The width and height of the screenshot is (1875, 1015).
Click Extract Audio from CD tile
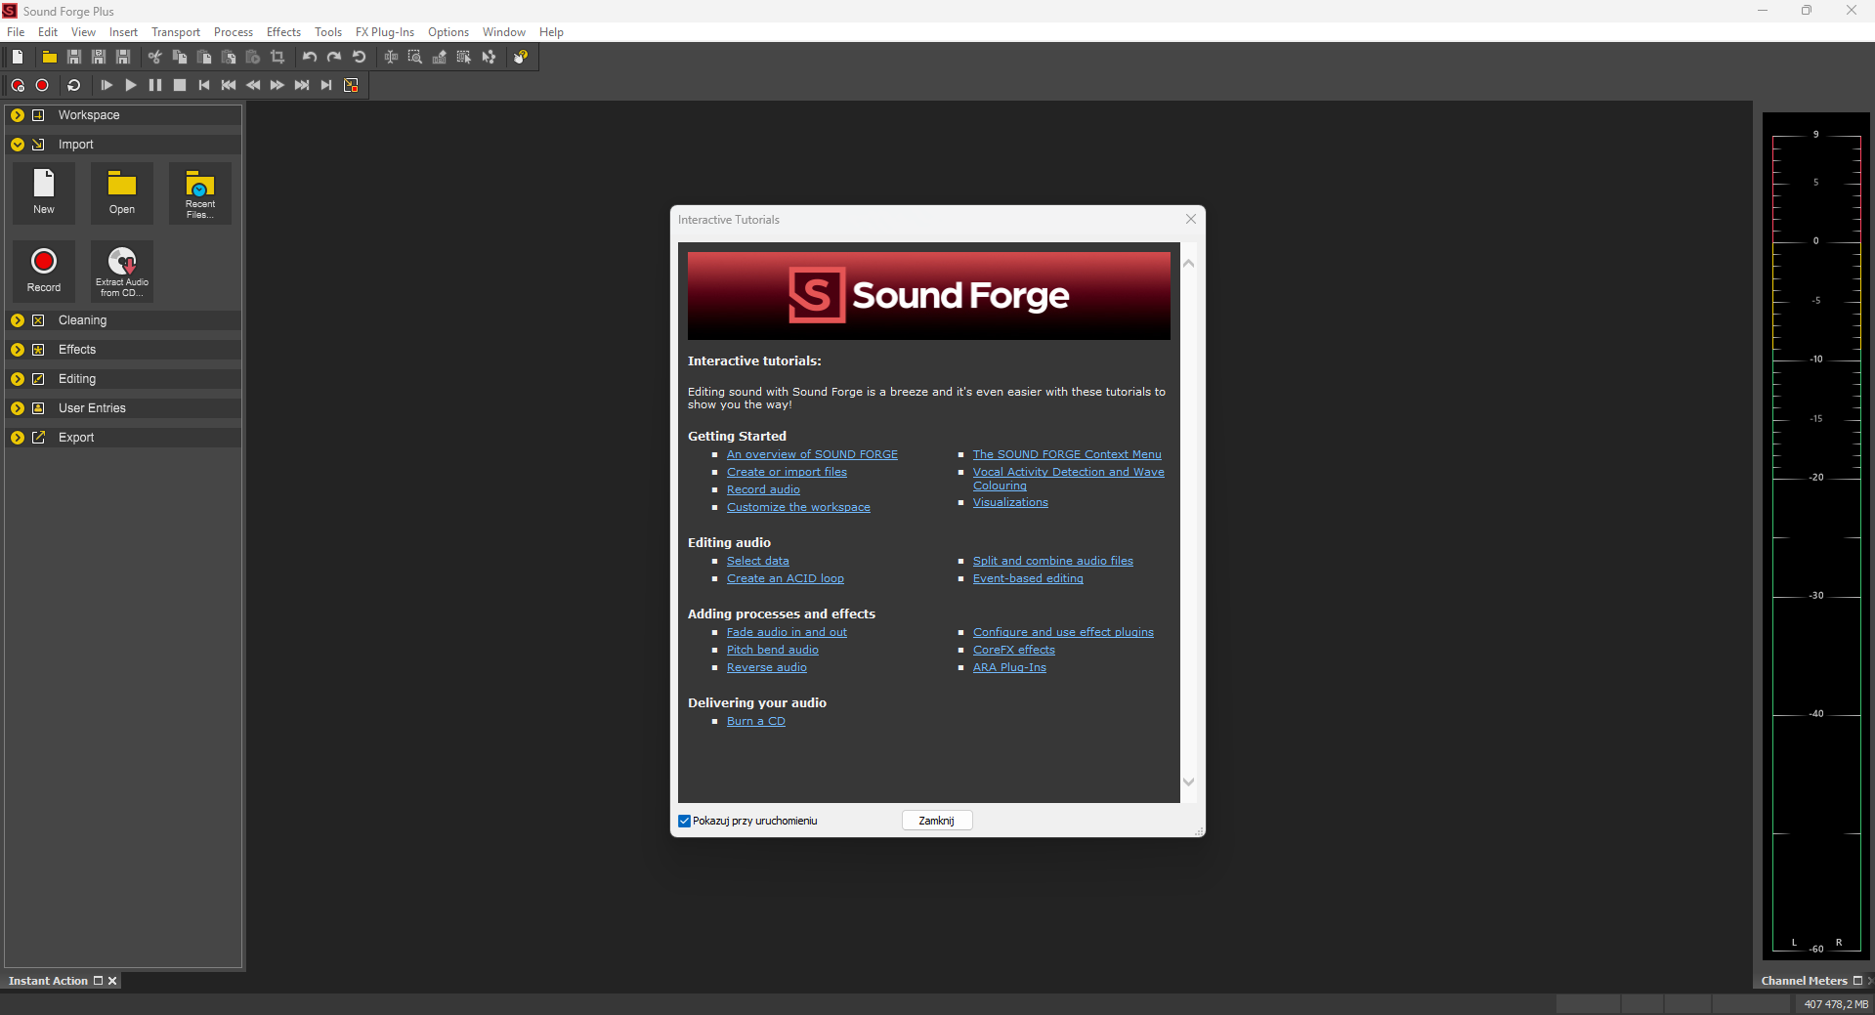(122, 272)
